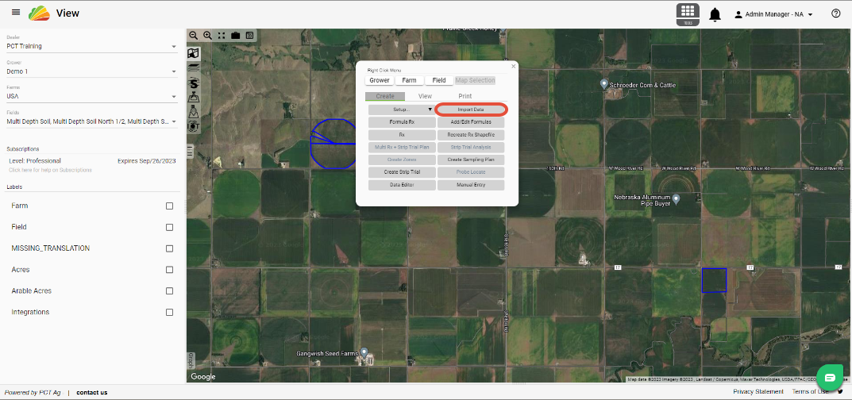Click the Nebraska Aluminum Pipe Buyer pin
This screenshot has height=400, width=852.
677,199
